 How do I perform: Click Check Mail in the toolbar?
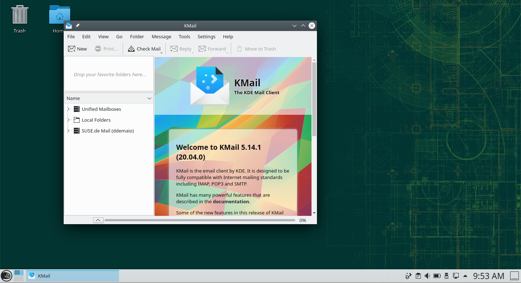coord(144,49)
